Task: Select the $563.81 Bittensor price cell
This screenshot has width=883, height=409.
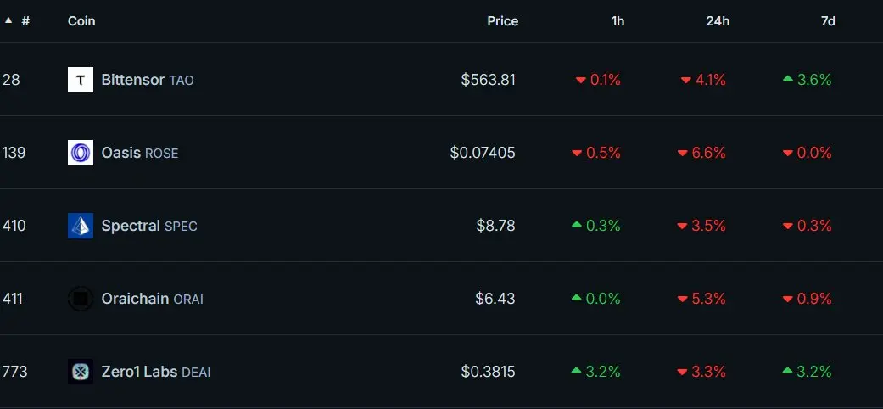Action: pyautogui.click(x=489, y=80)
